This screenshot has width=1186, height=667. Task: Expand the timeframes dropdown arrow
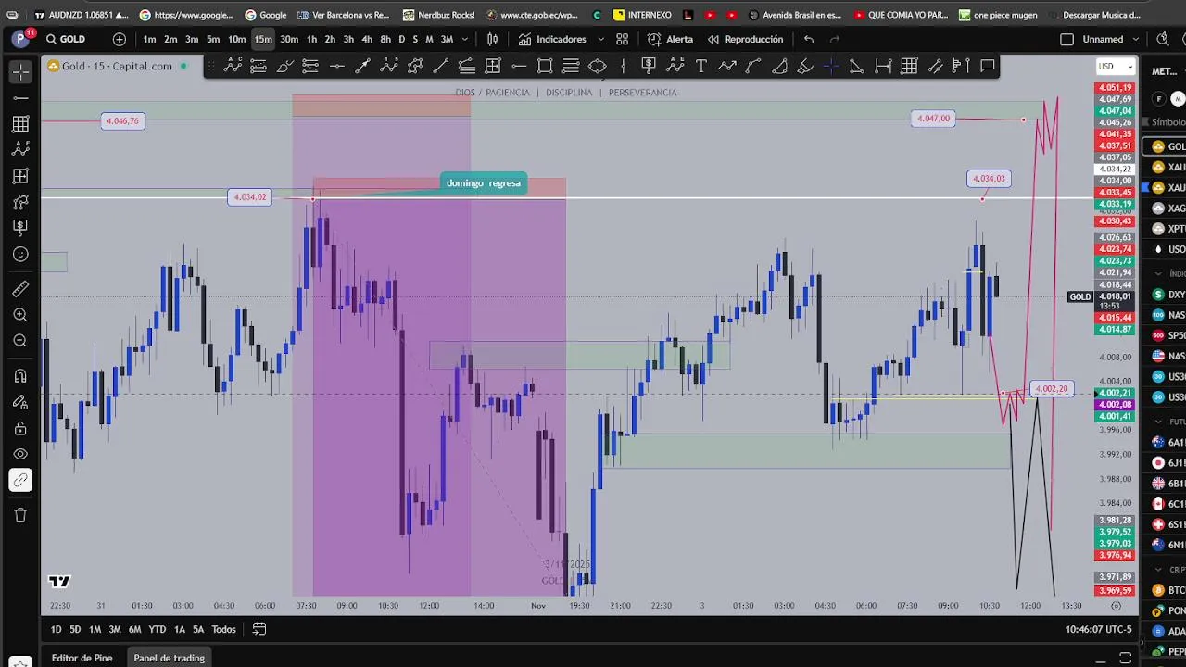point(465,39)
